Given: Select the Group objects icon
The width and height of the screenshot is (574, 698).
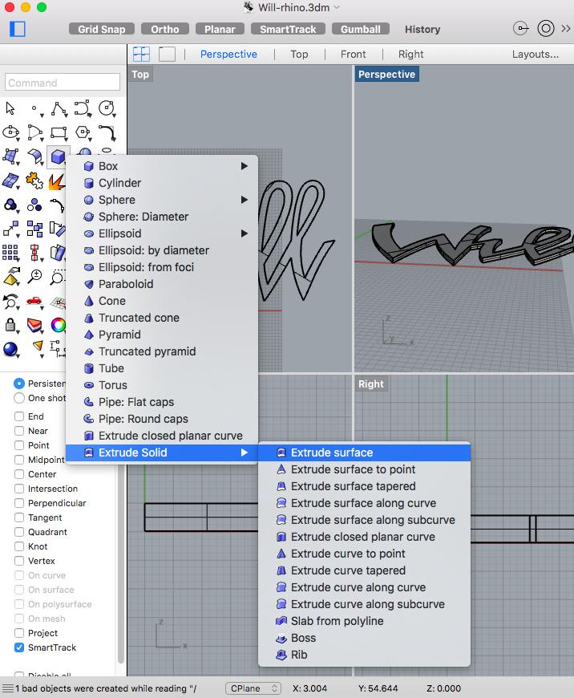Looking at the screenshot, I should pyautogui.click(x=34, y=205).
